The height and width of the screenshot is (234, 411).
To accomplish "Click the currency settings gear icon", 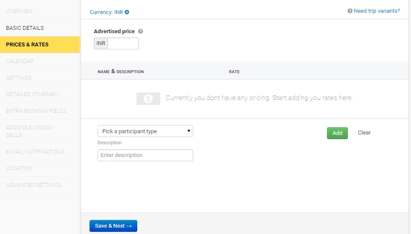I will (x=127, y=12).
